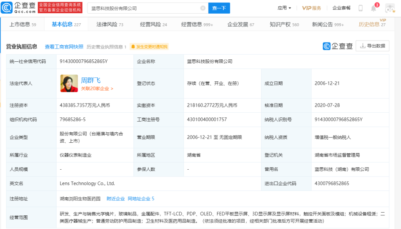Expand the 应用 dropdown menu
The height and width of the screenshot is (229, 401).
pyautogui.click(x=284, y=8)
